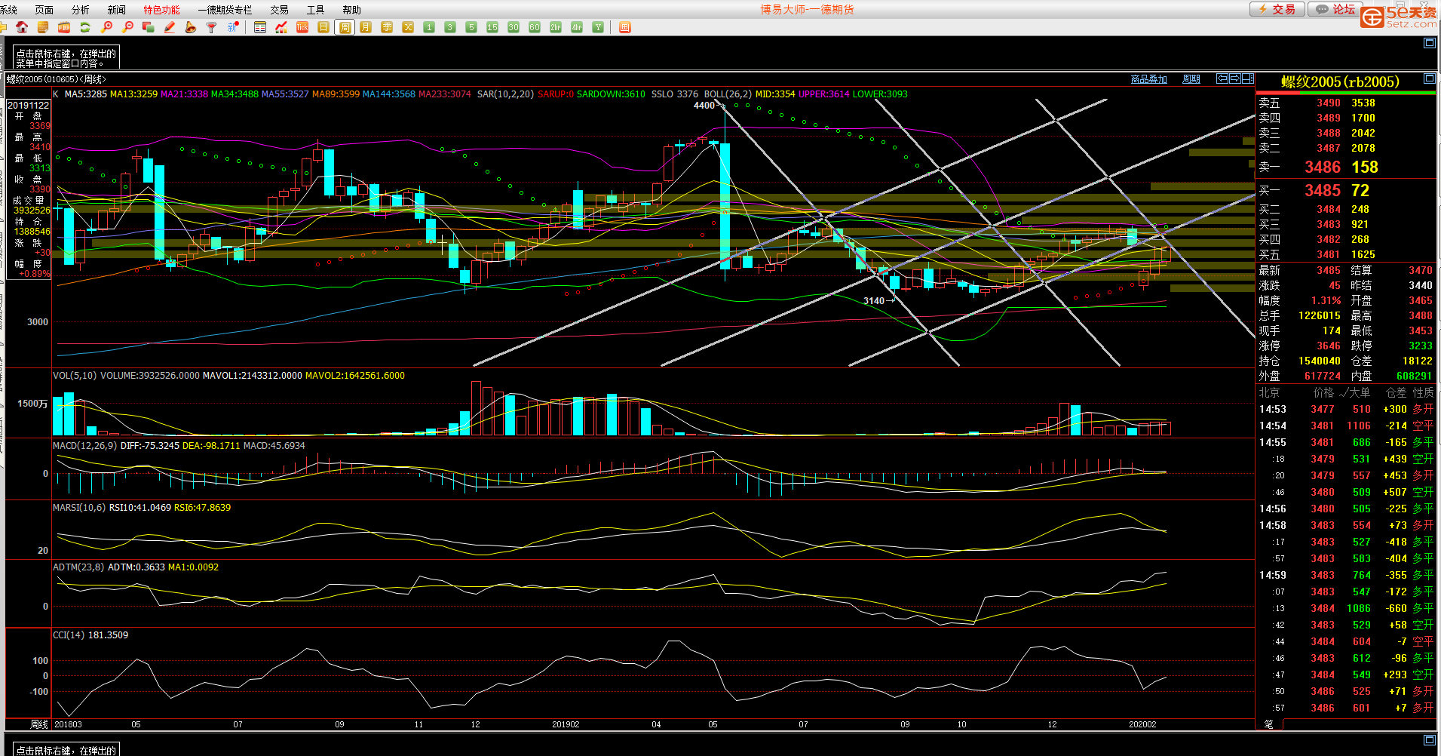Click the 交易 trade button

tap(1277, 9)
